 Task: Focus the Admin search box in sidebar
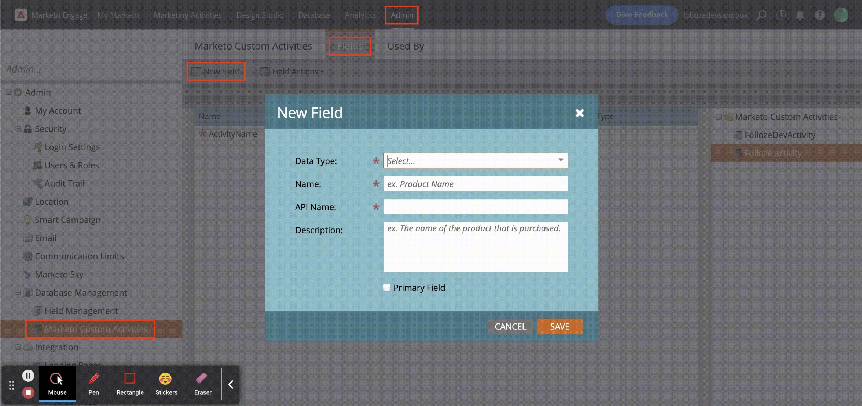92,69
